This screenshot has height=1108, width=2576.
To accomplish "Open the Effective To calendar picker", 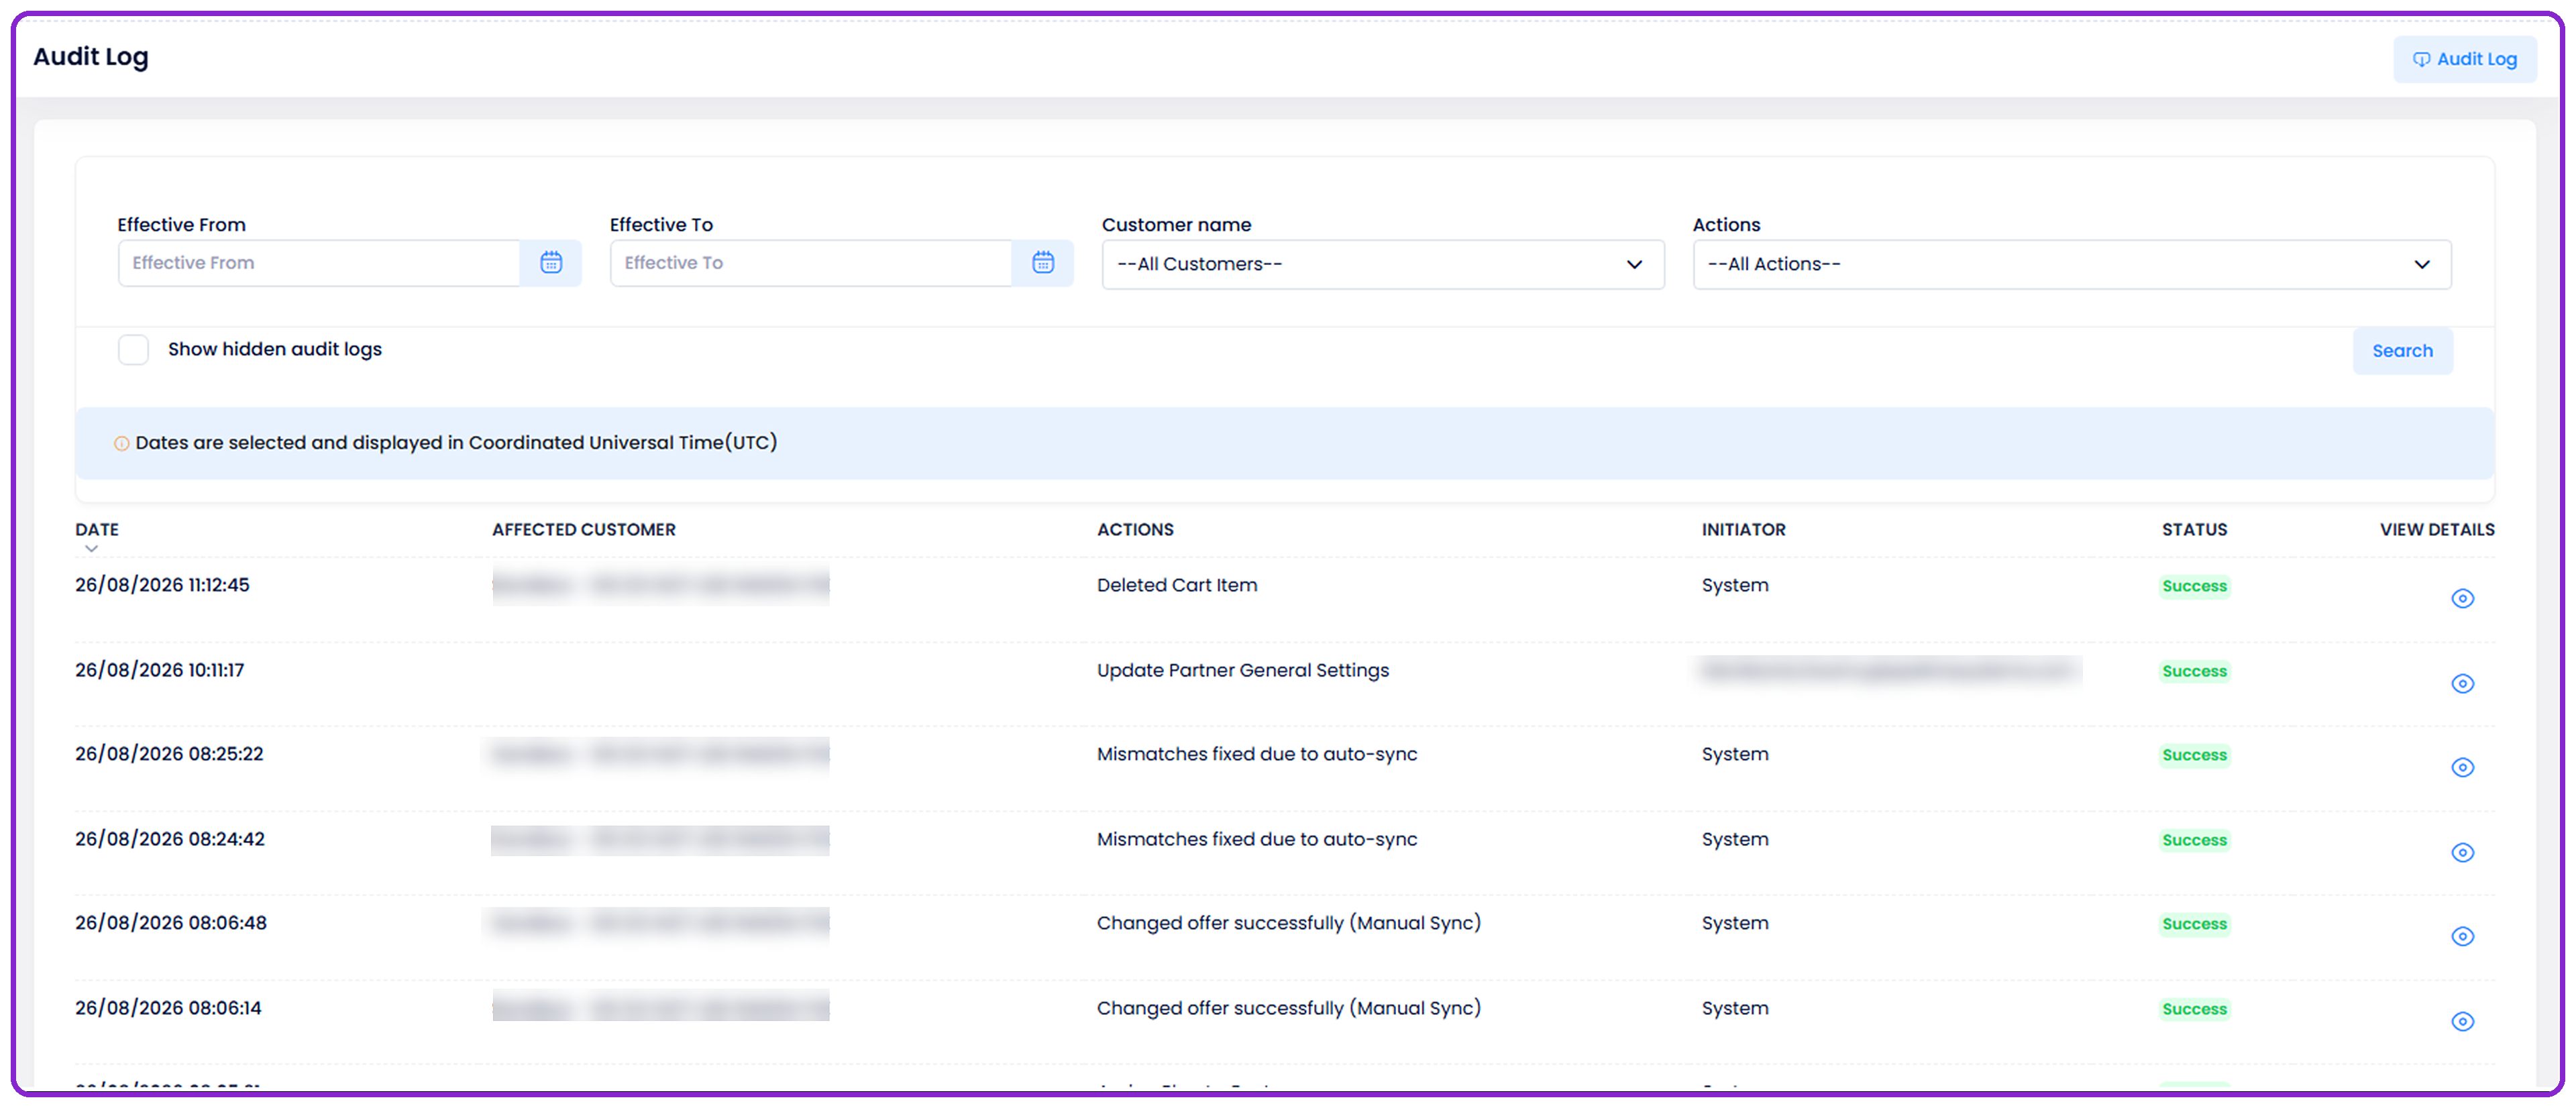I will (1043, 263).
